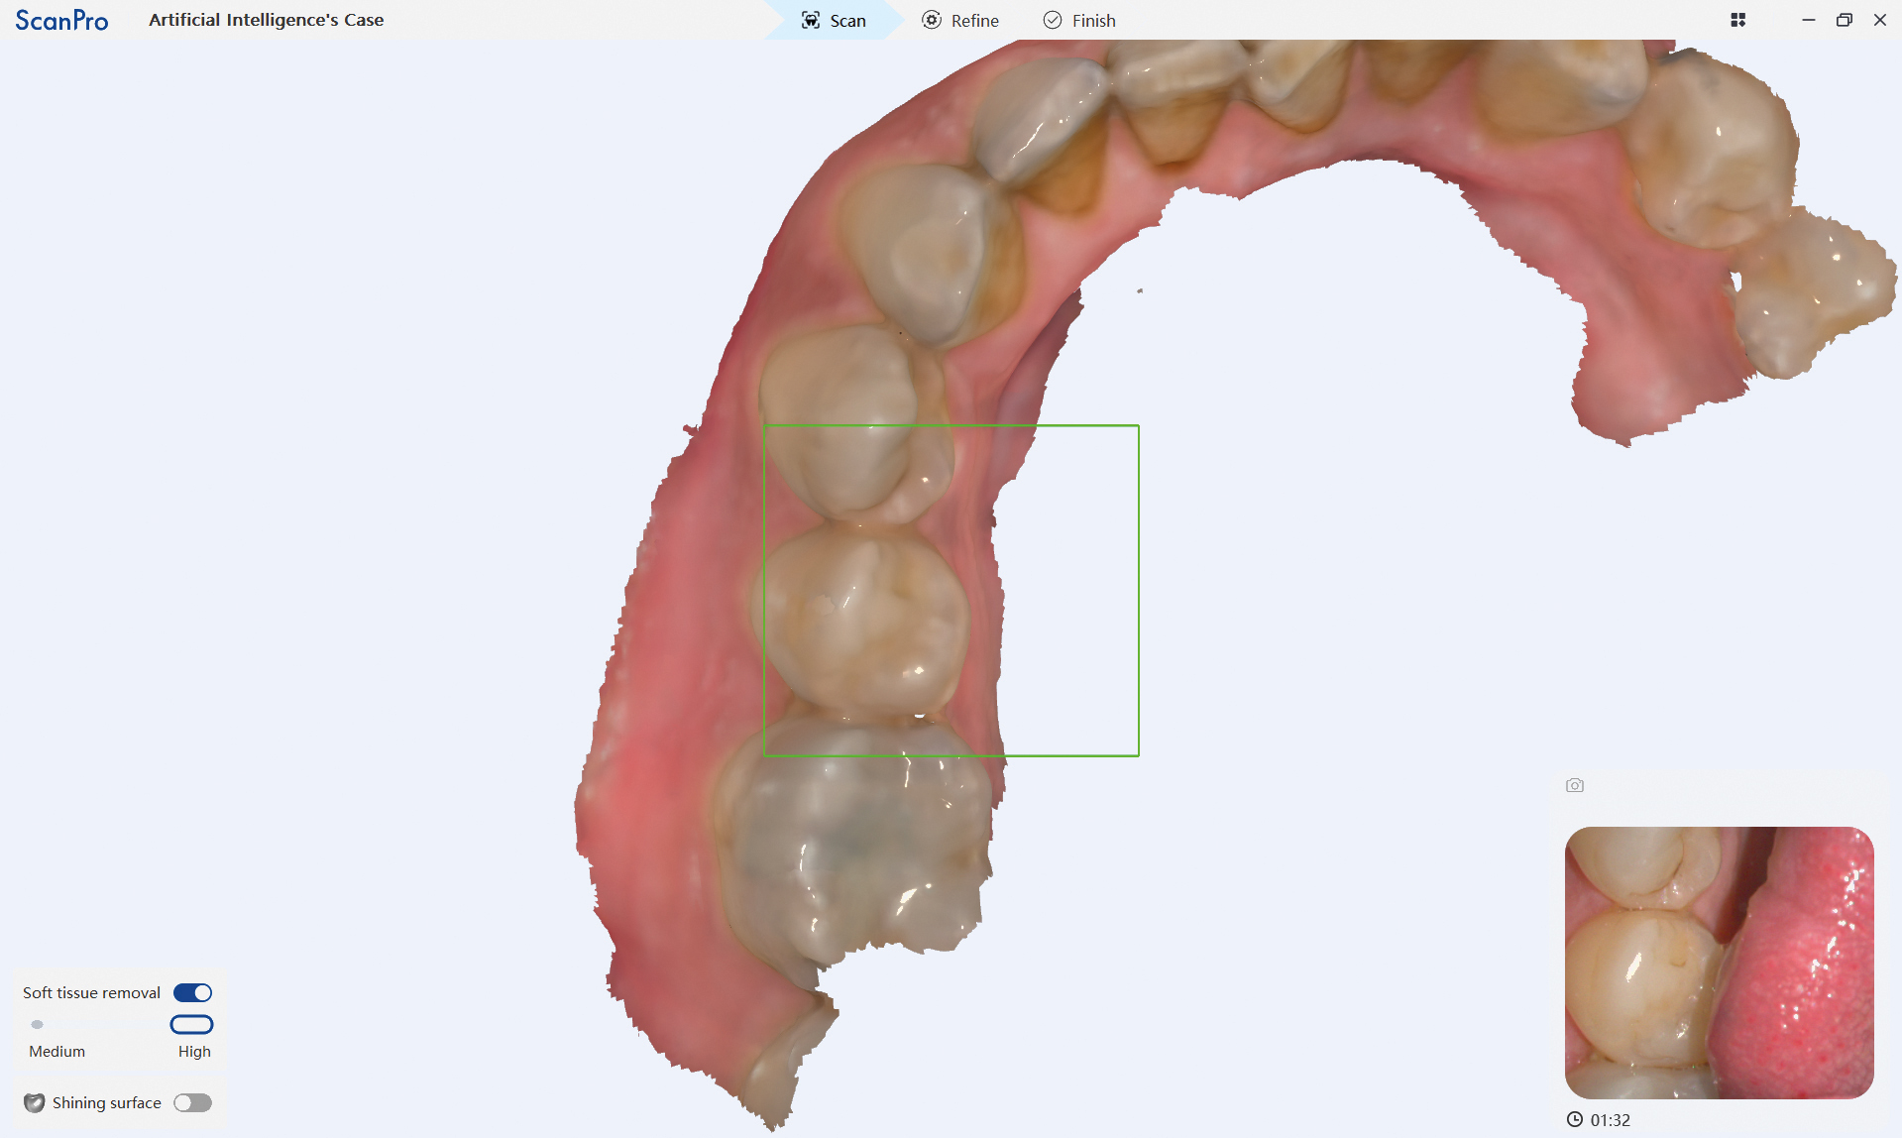
Task: Click the Shining surface tooth icon
Action: 35,1102
